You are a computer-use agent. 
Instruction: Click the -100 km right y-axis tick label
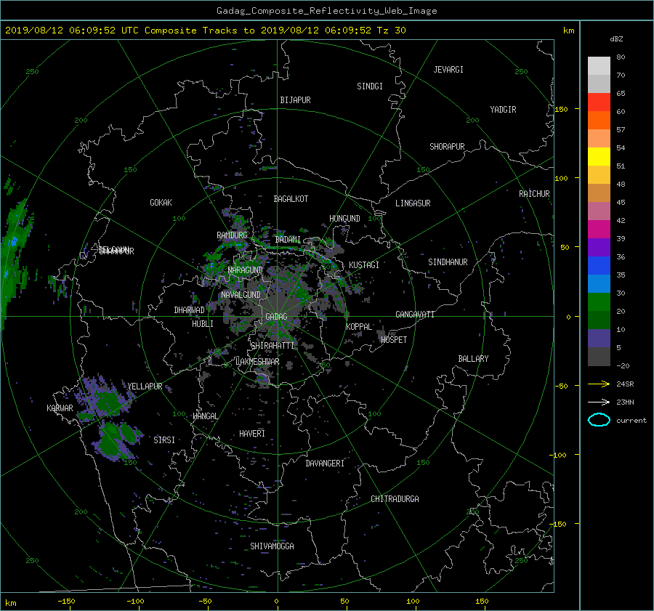(x=560, y=455)
